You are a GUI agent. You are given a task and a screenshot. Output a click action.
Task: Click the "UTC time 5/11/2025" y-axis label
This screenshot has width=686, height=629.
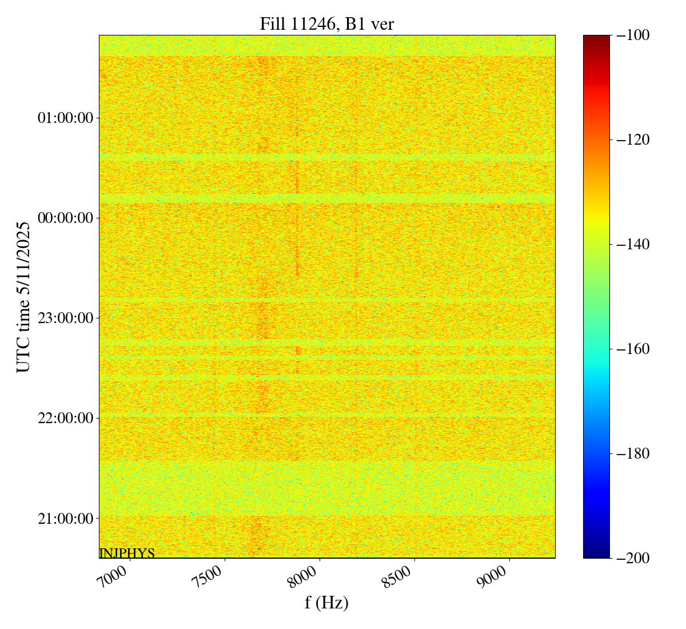23,297
